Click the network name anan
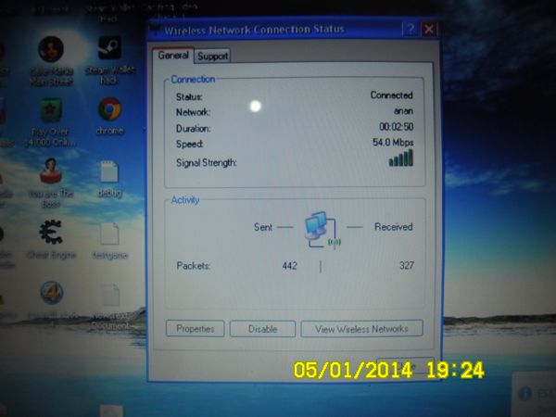Screen dimensions: 556x417 [x=403, y=111]
